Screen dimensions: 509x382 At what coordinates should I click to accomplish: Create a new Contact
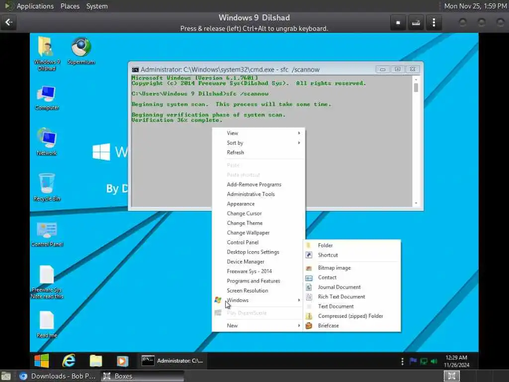[352, 278]
